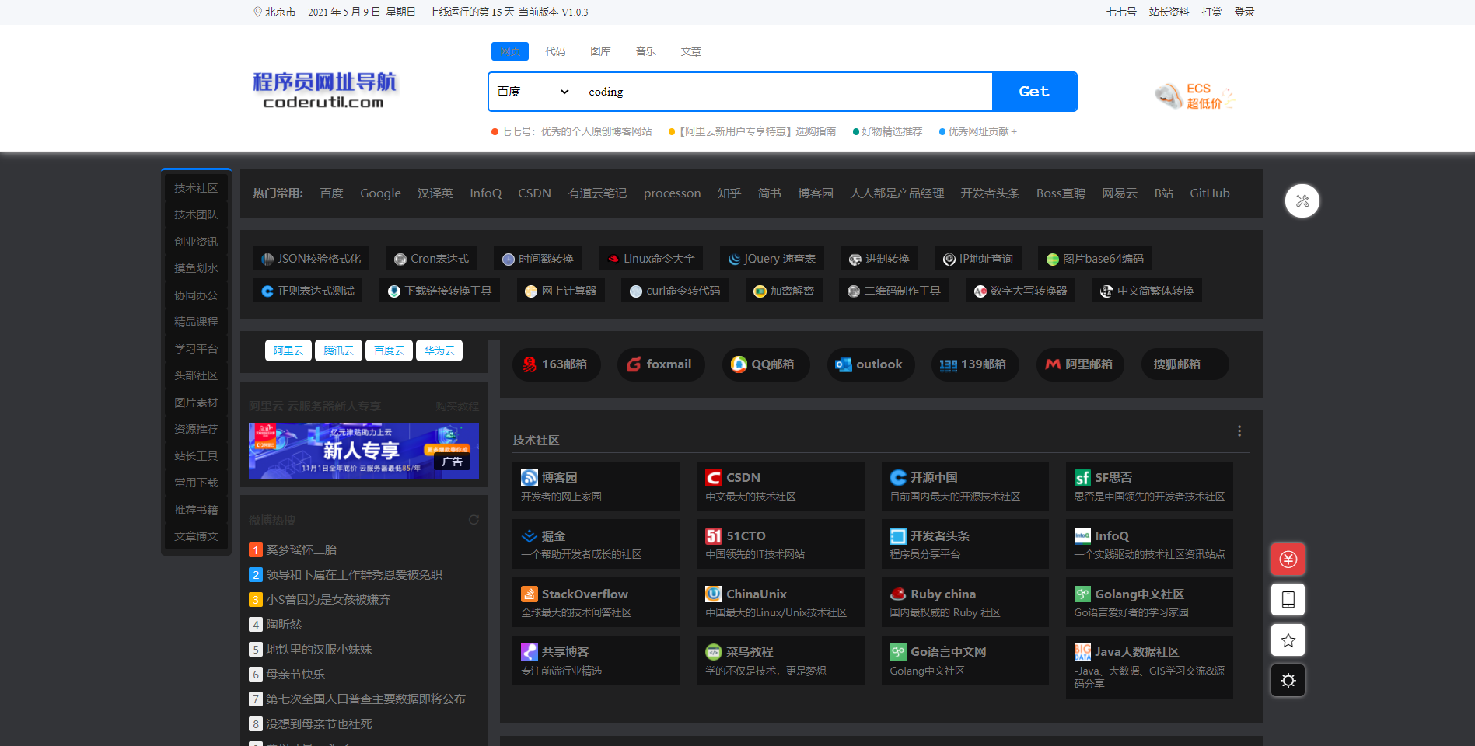Click the 阿里云新人专享 banner ad
The image size is (1475, 746).
tap(362, 450)
